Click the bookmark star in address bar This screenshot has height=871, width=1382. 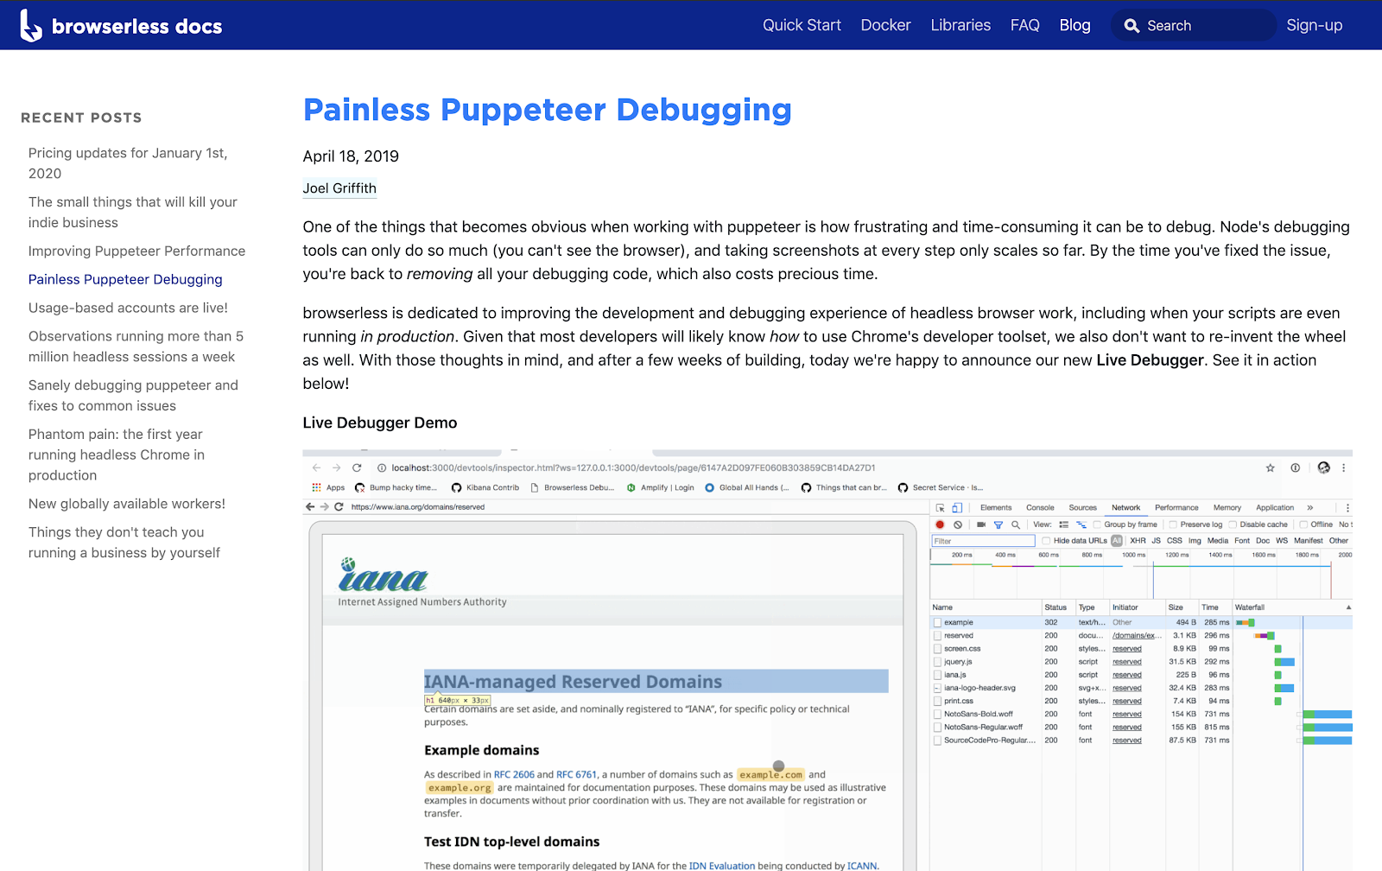point(1271,467)
